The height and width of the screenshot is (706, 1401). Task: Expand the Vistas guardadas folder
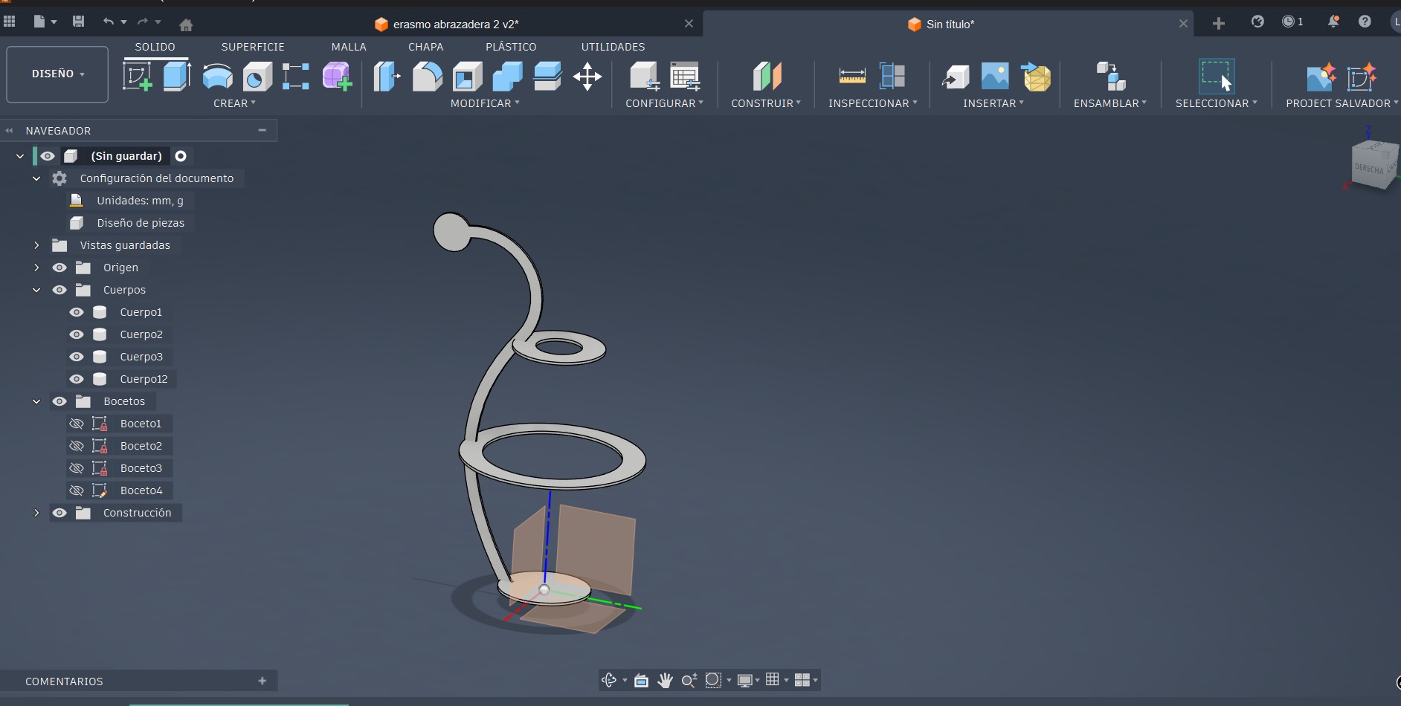36,245
